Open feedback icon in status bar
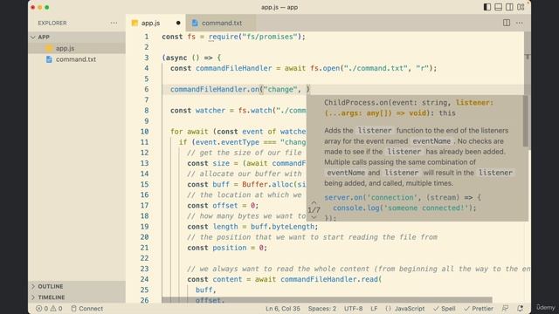The width and height of the screenshot is (559, 314). point(505,308)
